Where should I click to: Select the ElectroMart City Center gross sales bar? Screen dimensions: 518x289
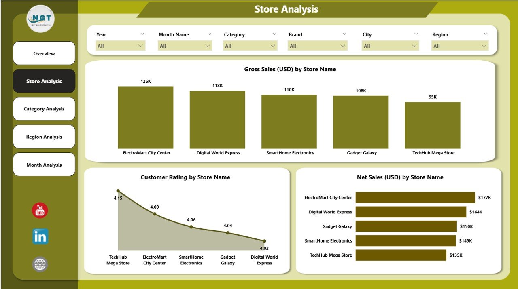[146, 118]
